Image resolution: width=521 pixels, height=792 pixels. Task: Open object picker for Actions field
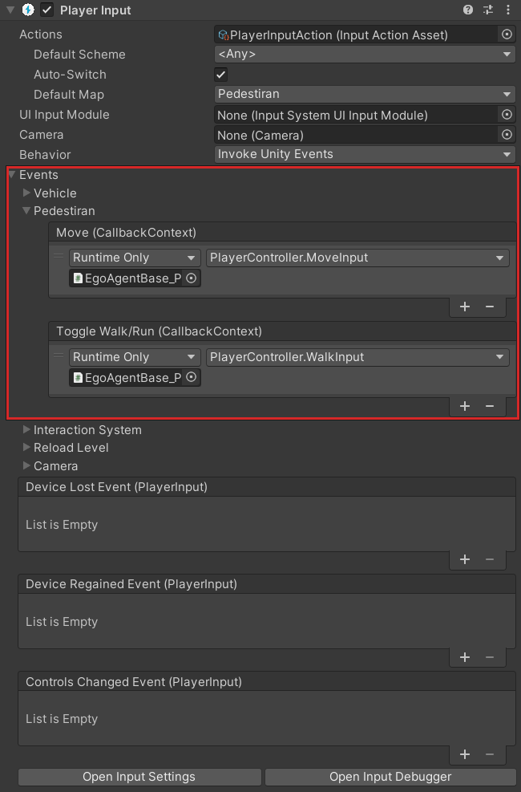coord(507,35)
